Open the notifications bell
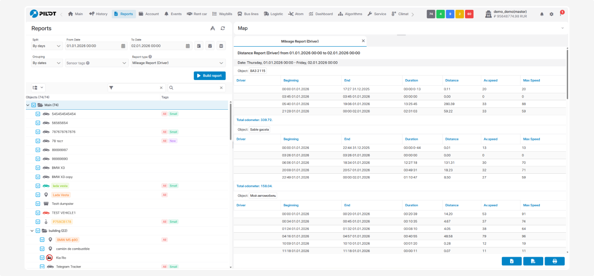Viewport: 594px width, 276px height. pyautogui.click(x=542, y=14)
